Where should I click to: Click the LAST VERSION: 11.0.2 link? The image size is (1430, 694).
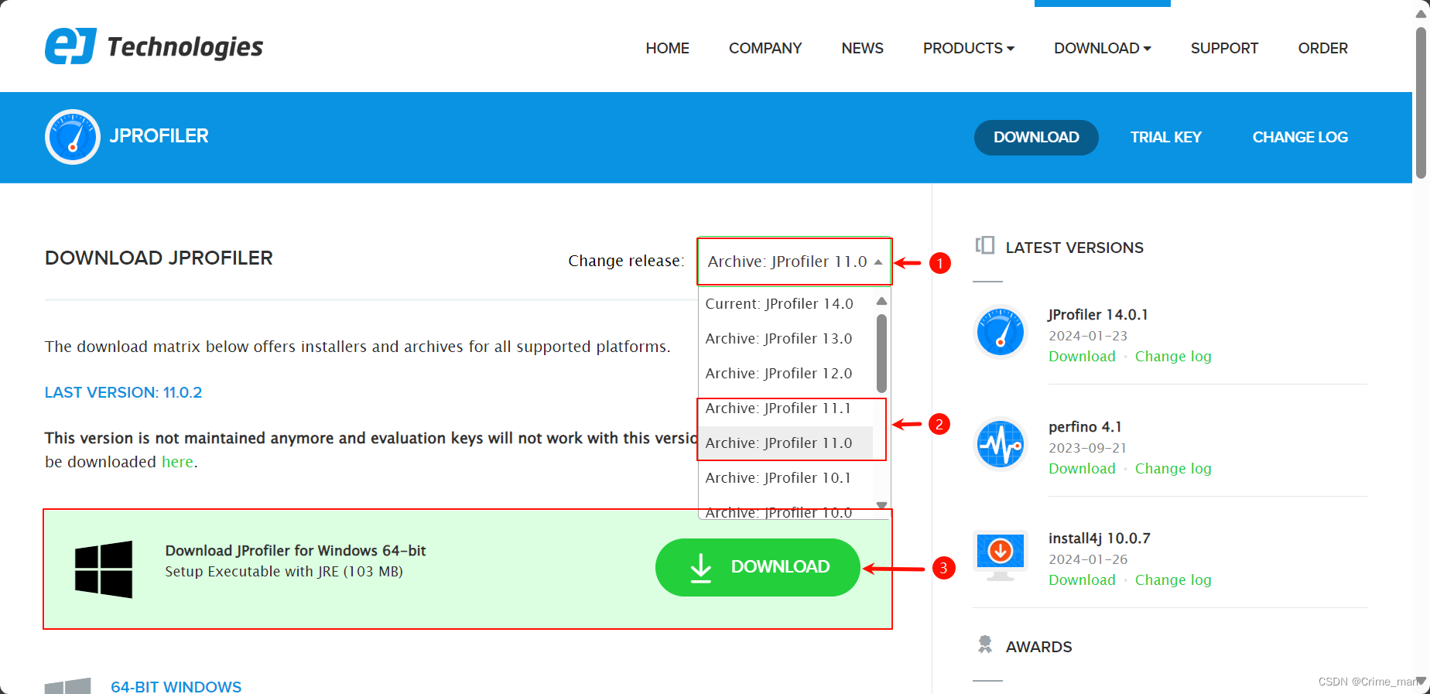coord(123,392)
